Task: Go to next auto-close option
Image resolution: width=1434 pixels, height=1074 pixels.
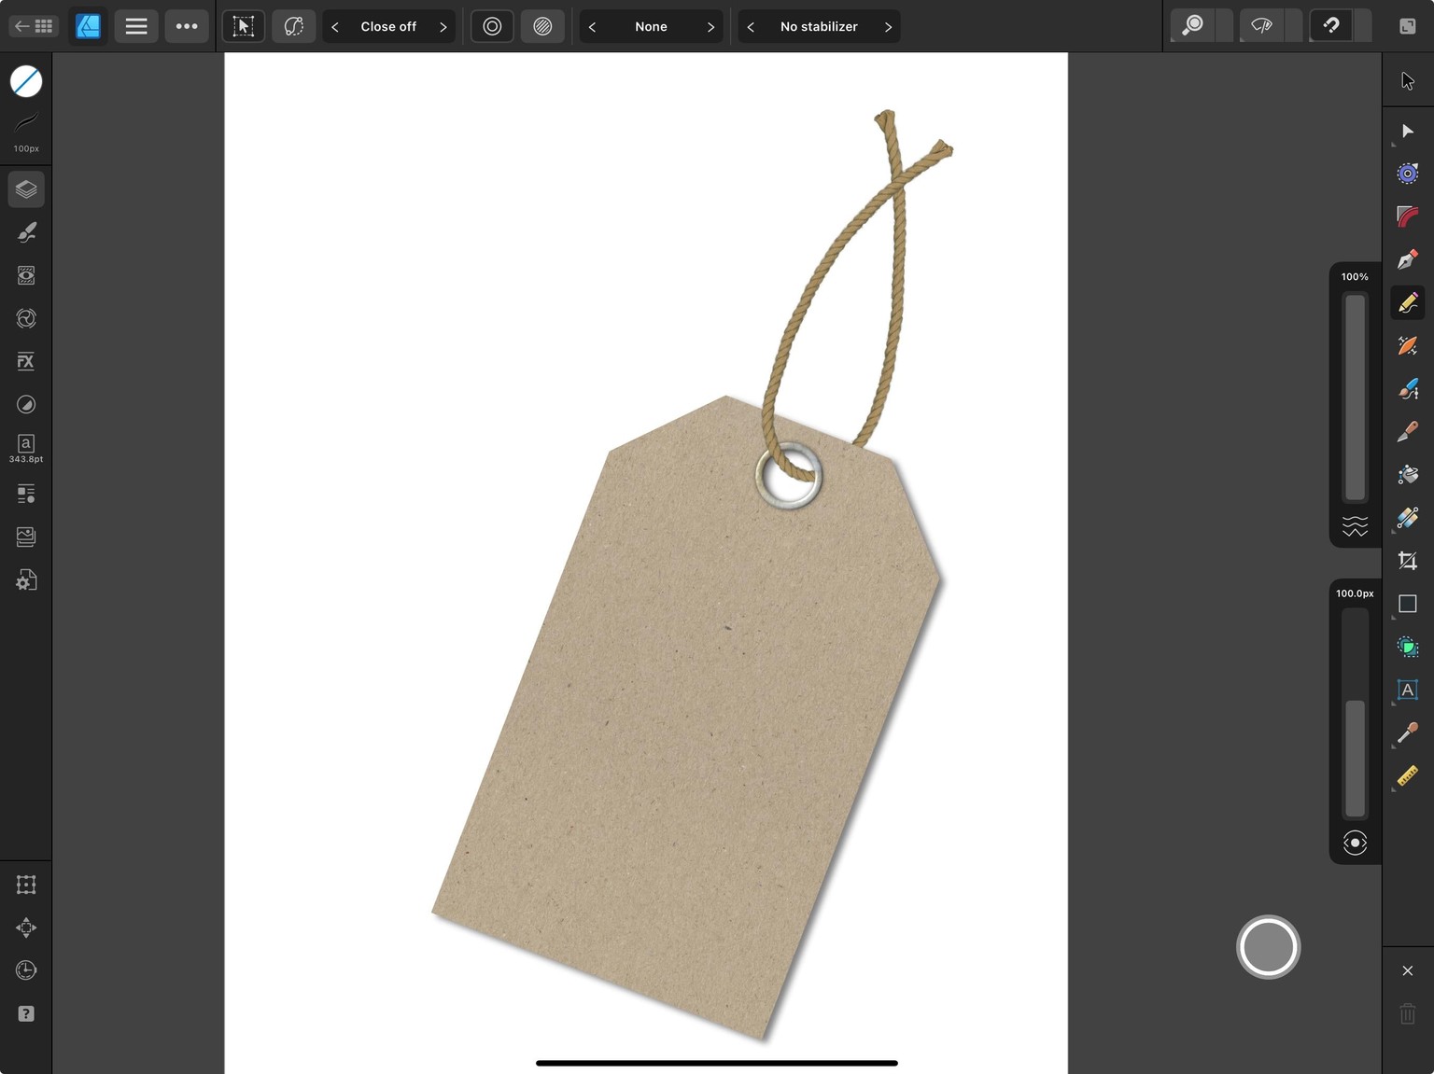Action: (443, 27)
